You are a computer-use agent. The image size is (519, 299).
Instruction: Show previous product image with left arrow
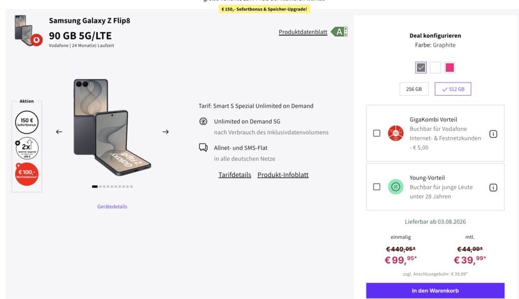coord(59,132)
